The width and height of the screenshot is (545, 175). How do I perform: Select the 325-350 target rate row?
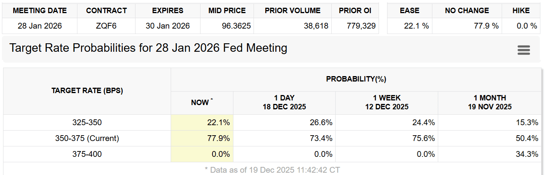pyautogui.click(x=87, y=122)
